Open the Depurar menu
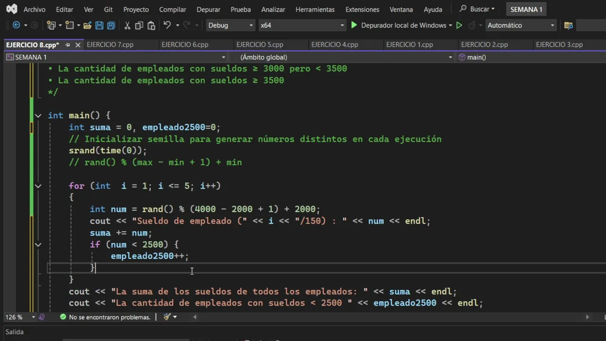 tap(208, 9)
